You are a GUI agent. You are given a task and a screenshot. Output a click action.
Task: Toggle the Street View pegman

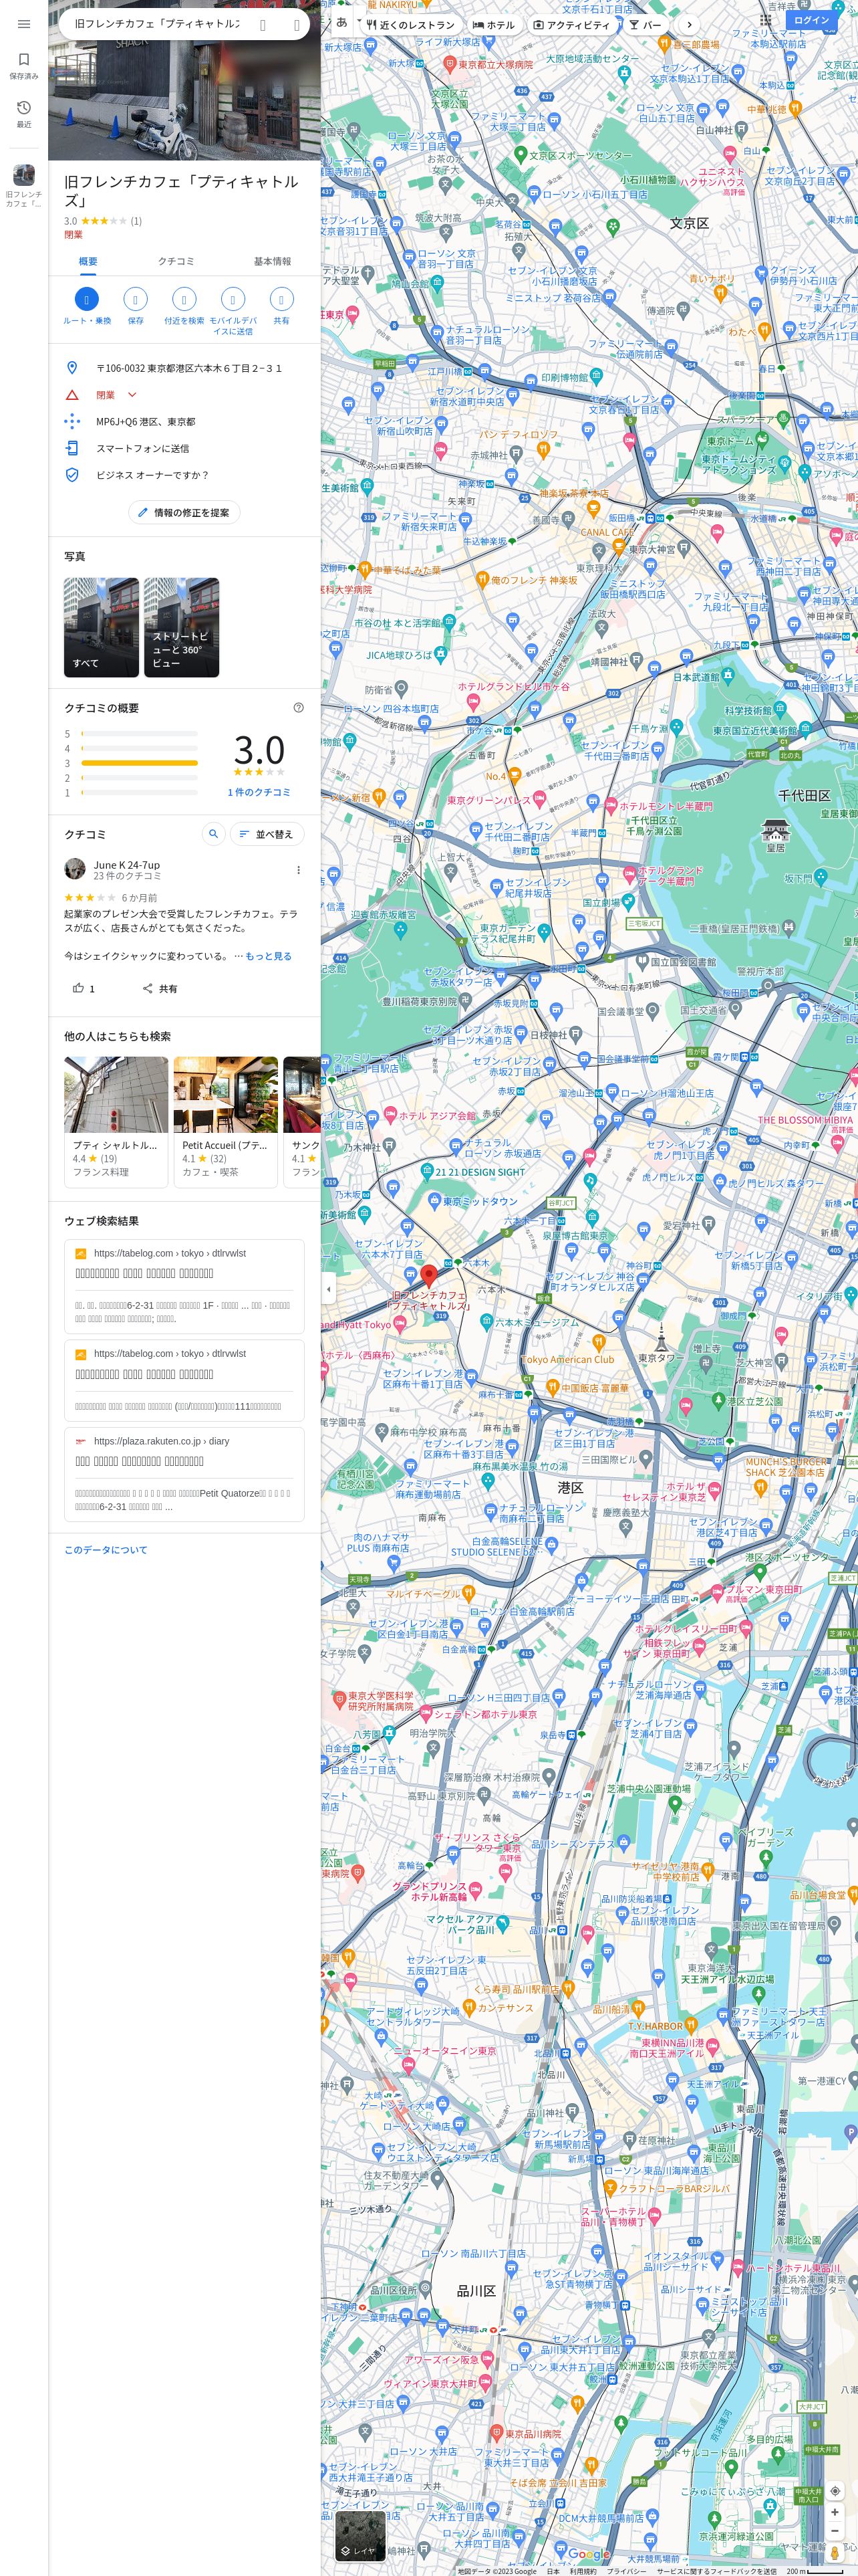[x=835, y=2552]
